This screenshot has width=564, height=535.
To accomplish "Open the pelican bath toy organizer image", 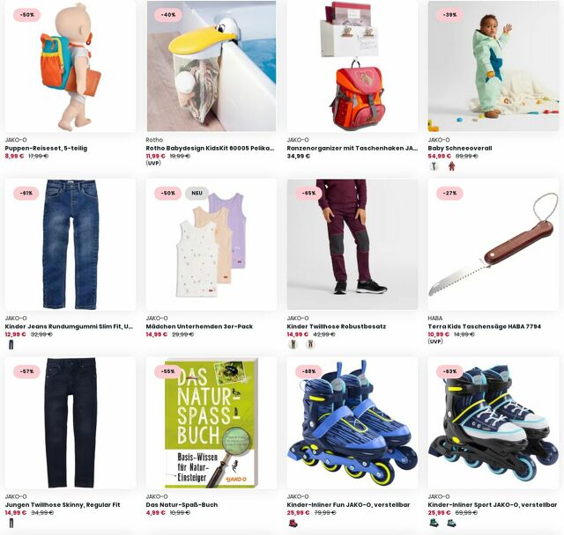I will click(x=211, y=66).
